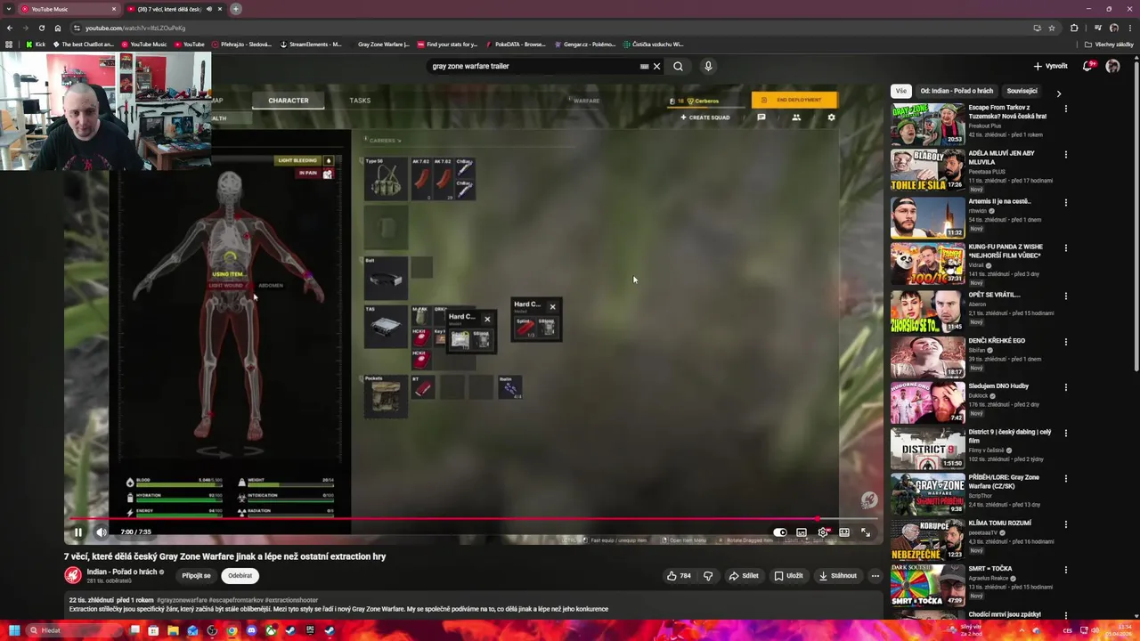Open on-screen keyboard in search box

[644, 66]
